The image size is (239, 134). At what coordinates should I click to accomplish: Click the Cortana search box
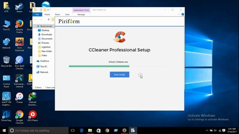tap(38, 131)
